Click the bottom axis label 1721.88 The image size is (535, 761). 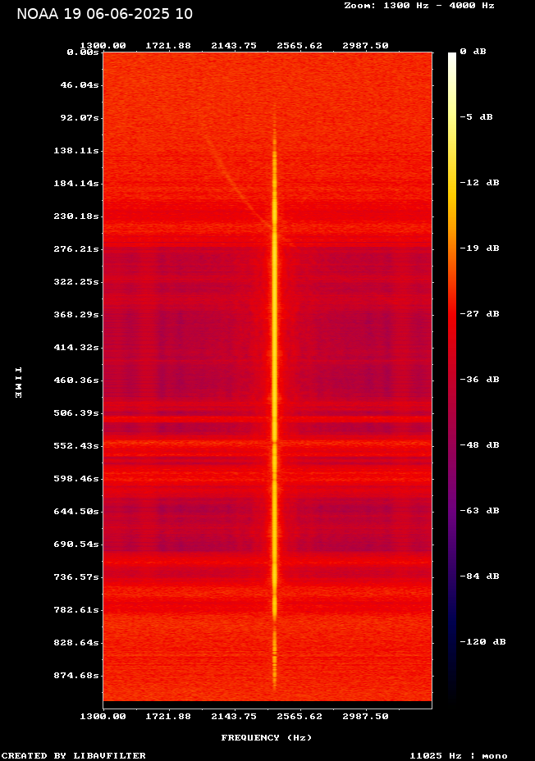tap(168, 717)
